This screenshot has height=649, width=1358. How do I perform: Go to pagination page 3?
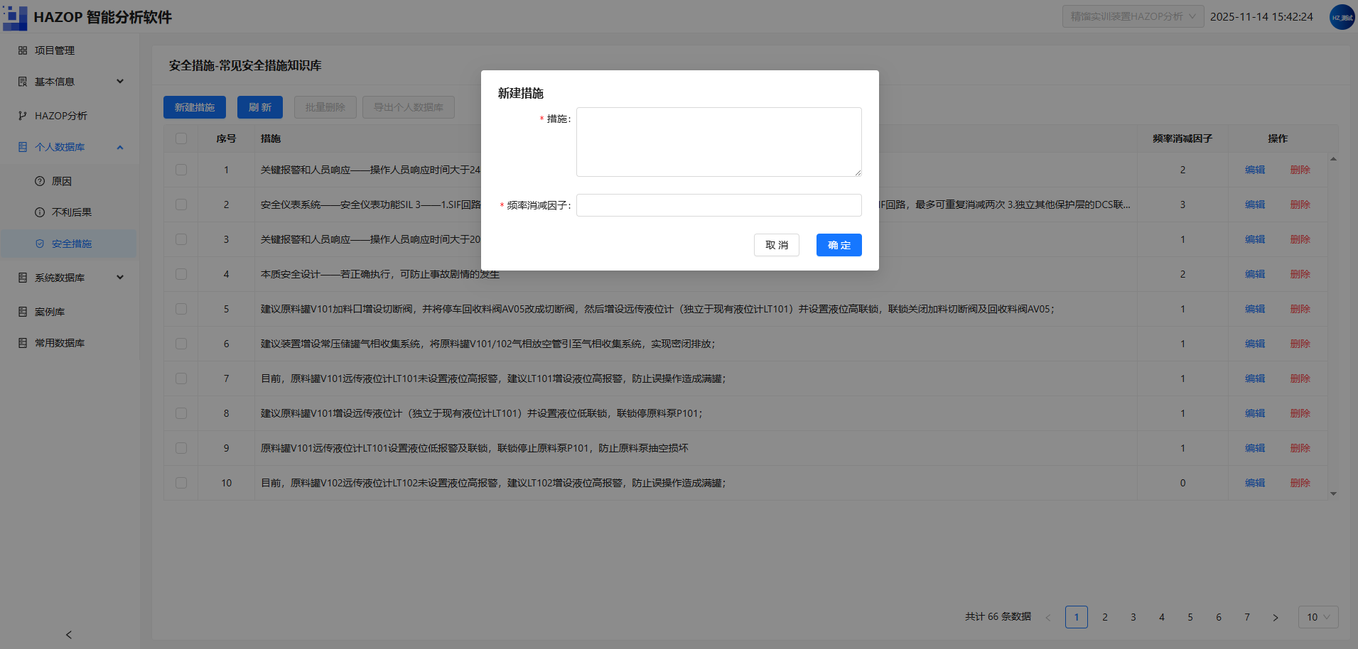1133,617
